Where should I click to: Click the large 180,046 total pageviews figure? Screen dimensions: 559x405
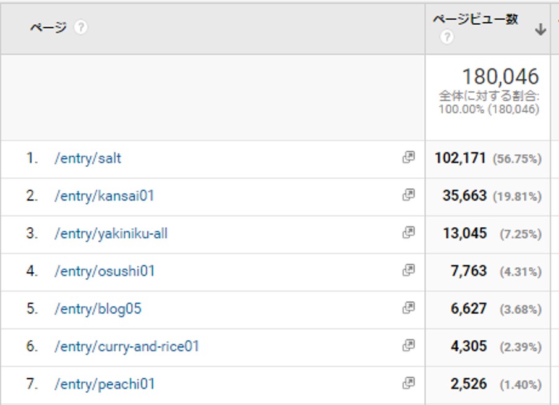coord(500,77)
